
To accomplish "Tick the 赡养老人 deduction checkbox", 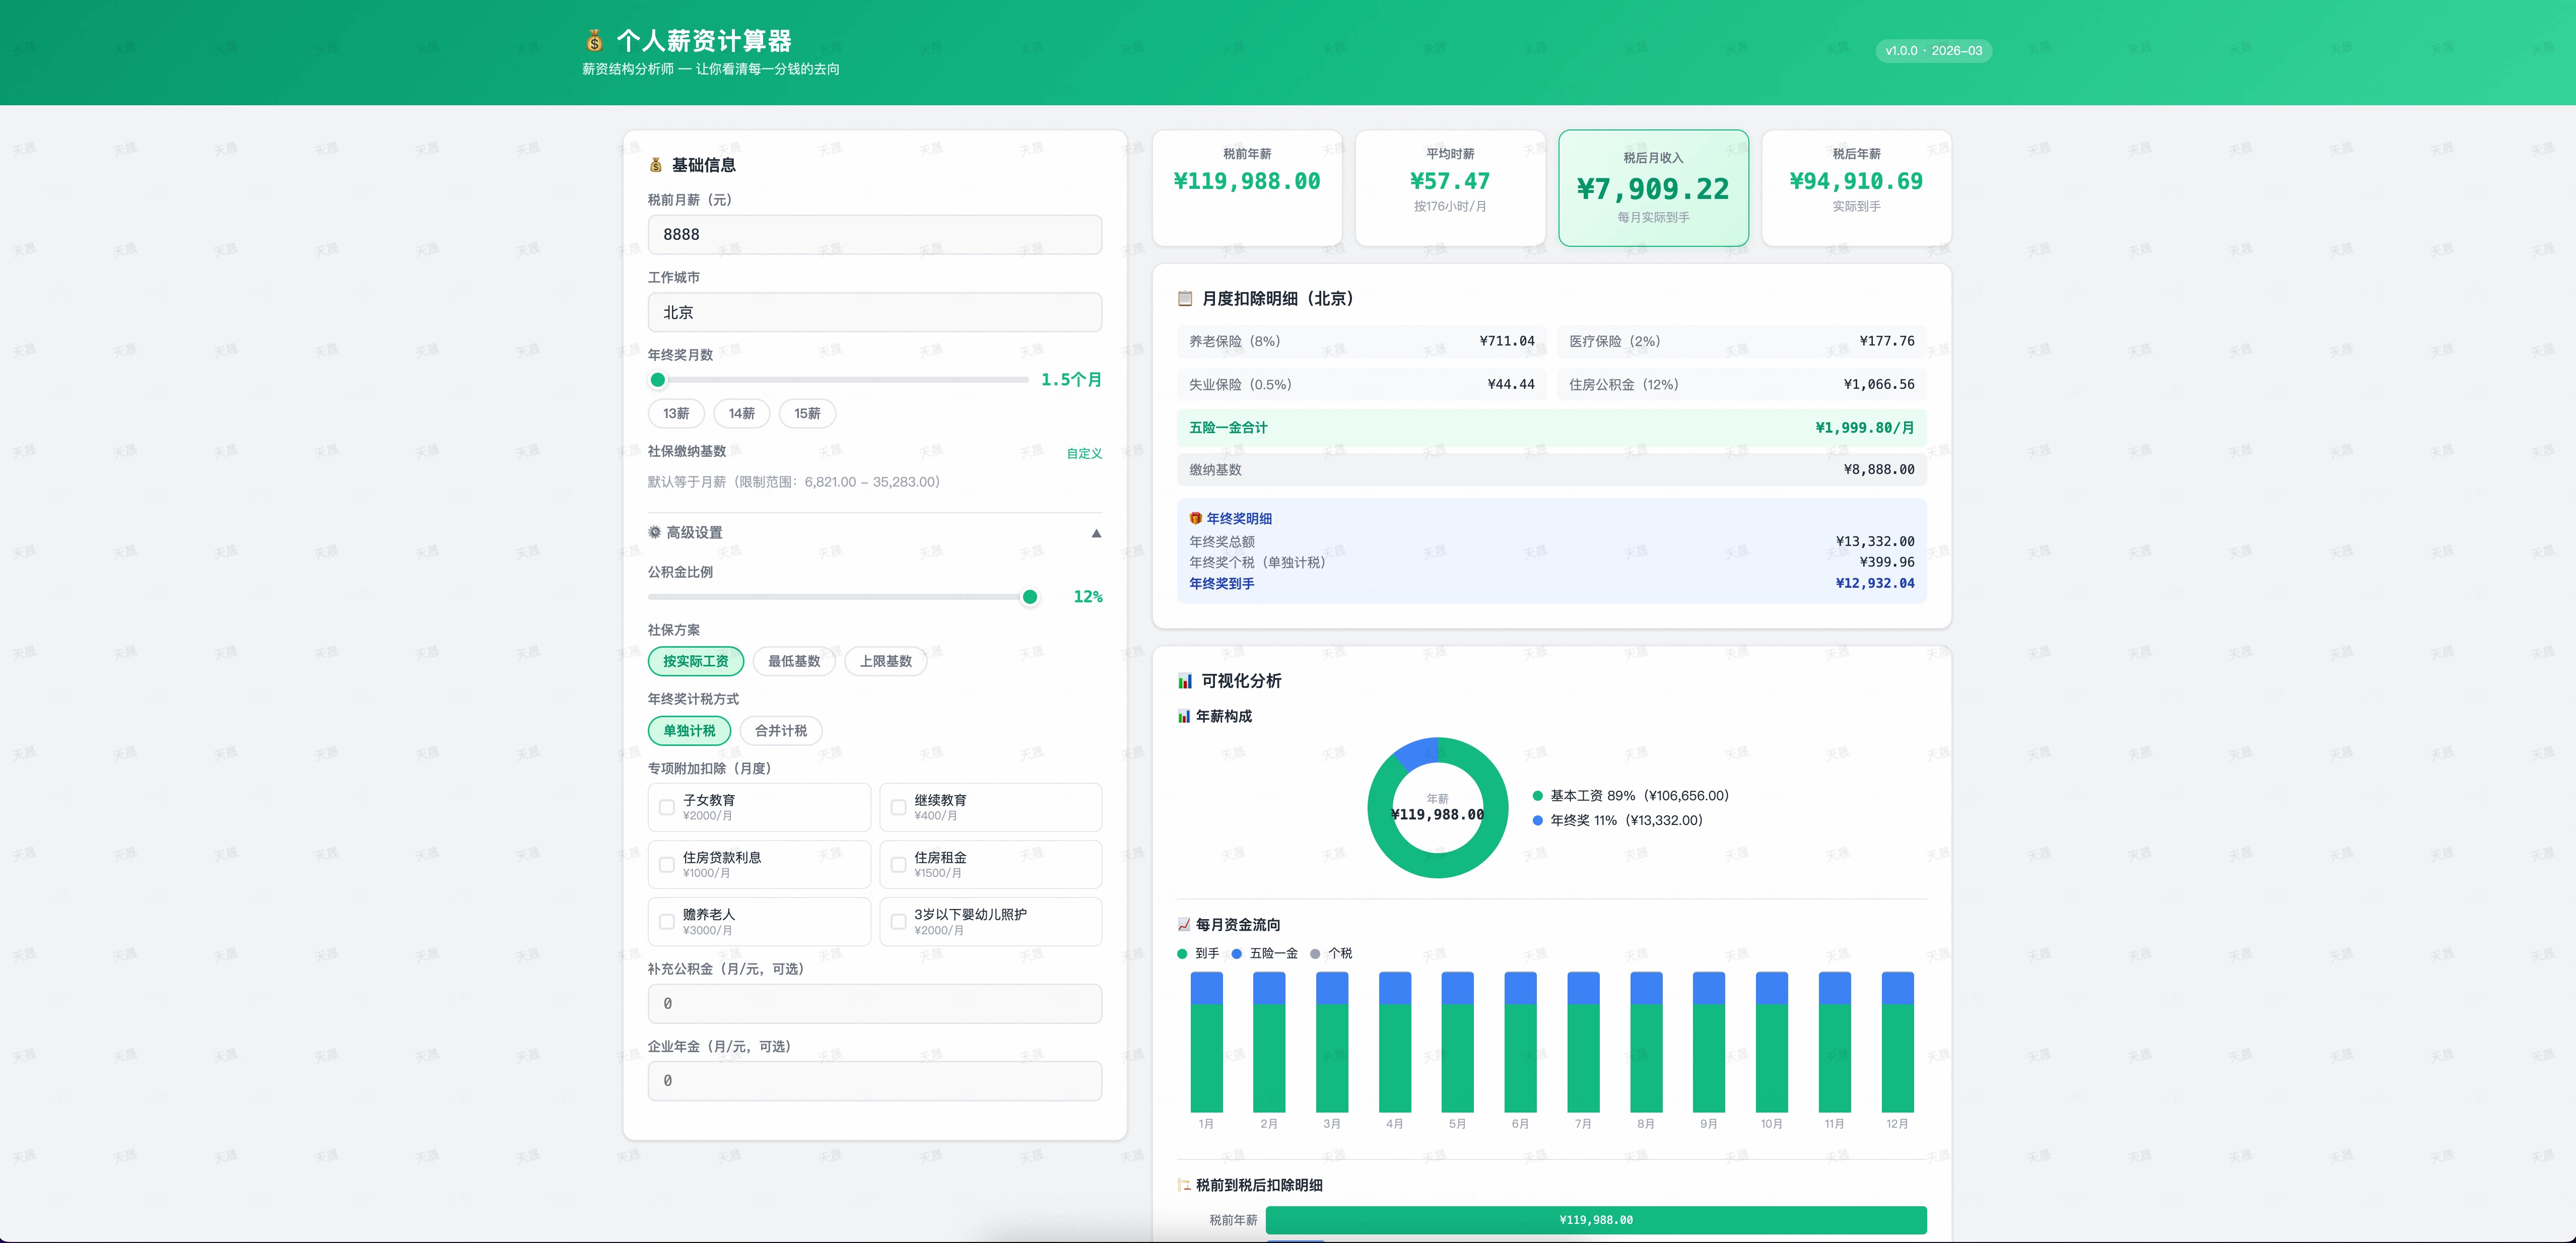I will tap(667, 921).
